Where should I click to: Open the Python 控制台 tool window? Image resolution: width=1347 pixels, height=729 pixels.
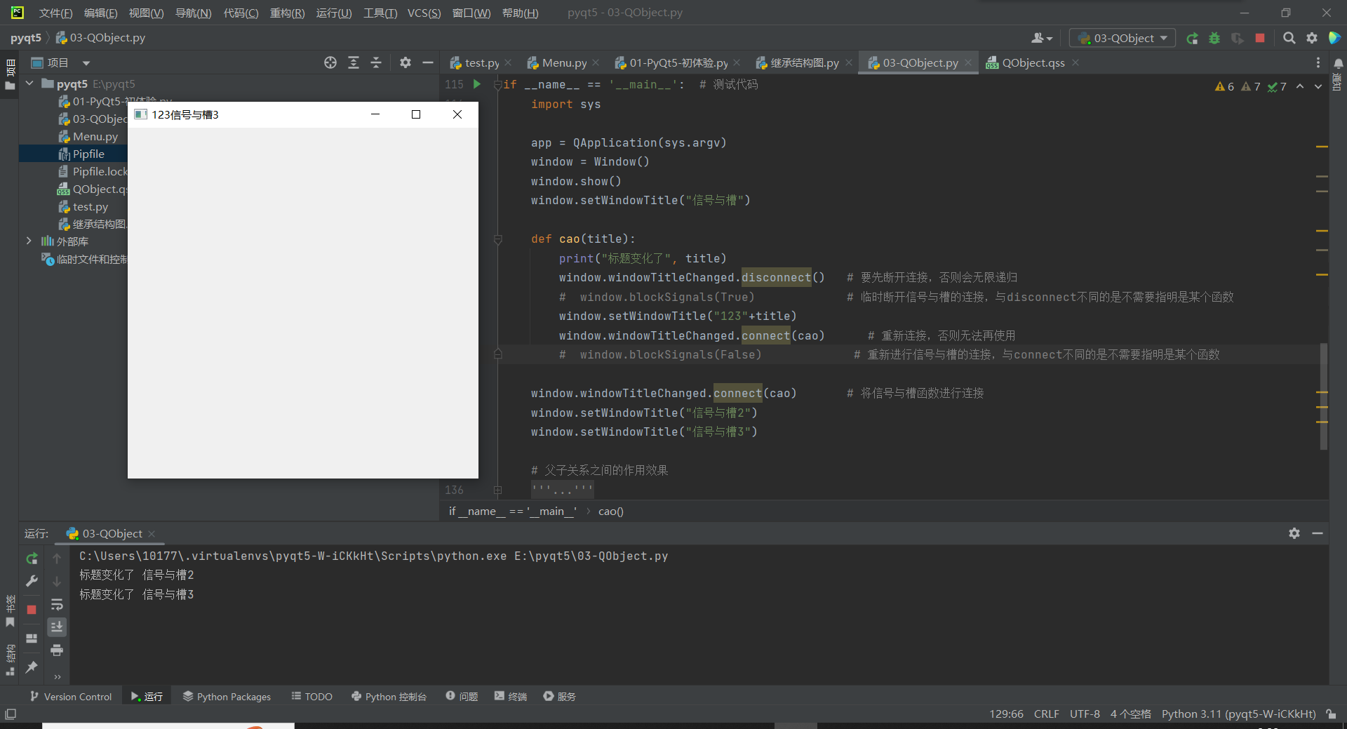(x=389, y=696)
